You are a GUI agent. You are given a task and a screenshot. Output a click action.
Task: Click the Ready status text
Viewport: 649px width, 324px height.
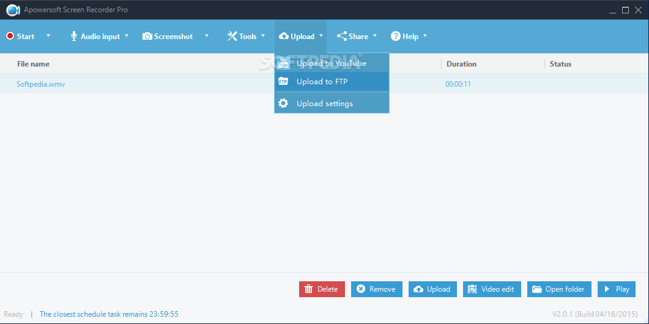point(13,314)
